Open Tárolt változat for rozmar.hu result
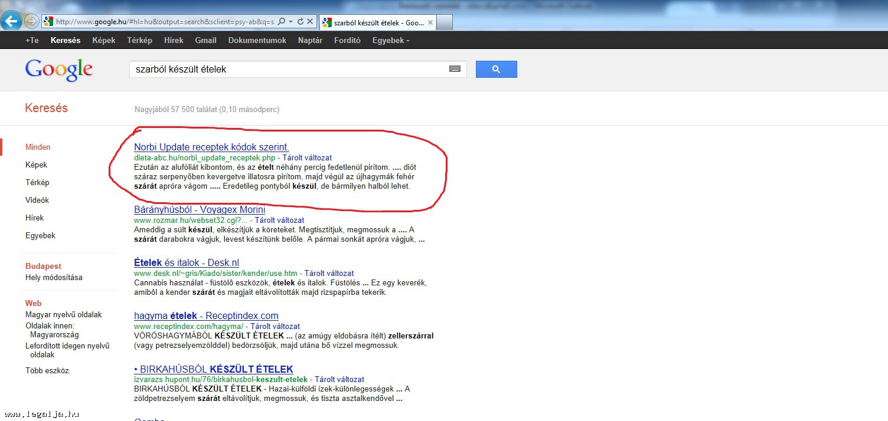This screenshot has width=888, height=421. coord(280,220)
